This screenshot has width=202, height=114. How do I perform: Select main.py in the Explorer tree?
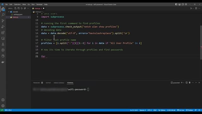point(15,17)
